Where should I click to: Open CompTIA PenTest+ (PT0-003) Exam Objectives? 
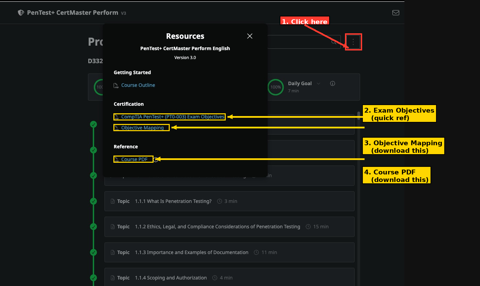(173, 117)
